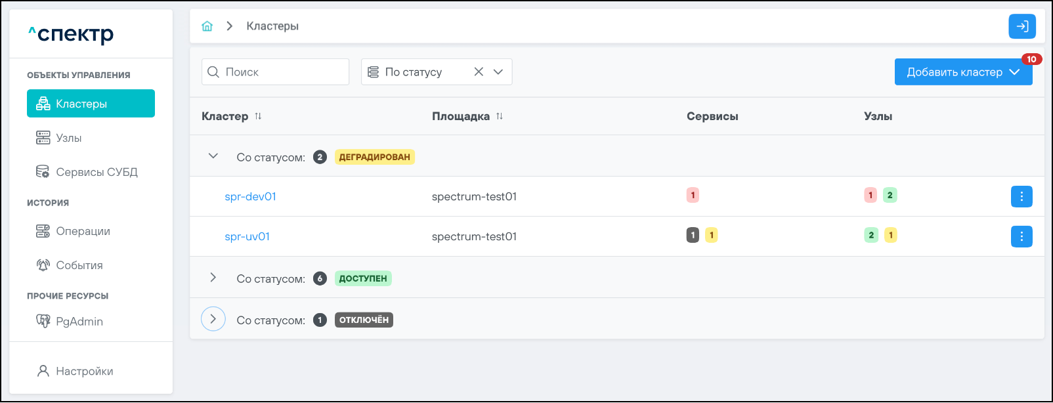Open the spr-uv01 cluster link
This screenshot has height=403, width=1053.
(x=247, y=237)
